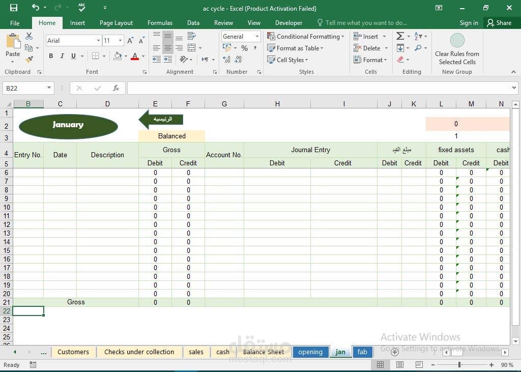Open Find & Select magnifier
This screenshot has height=372, width=521.
[x=418, y=48]
